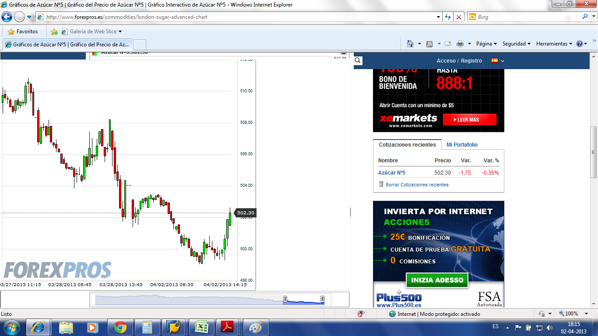Click the RSS feeds icon
Screen dimensions: 598x336
pos(429,44)
